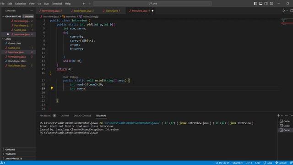
Task: Go back with the left arrow
Action: click(84, 4)
